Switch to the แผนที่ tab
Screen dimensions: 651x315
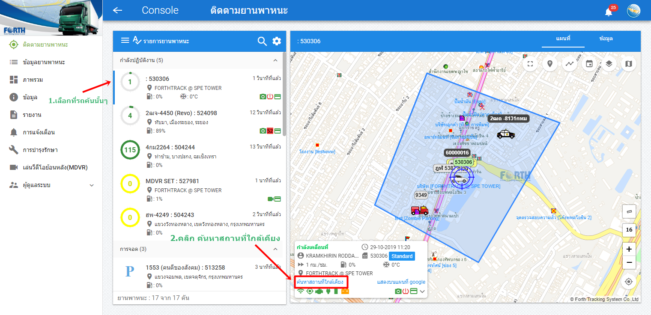[563, 39]
